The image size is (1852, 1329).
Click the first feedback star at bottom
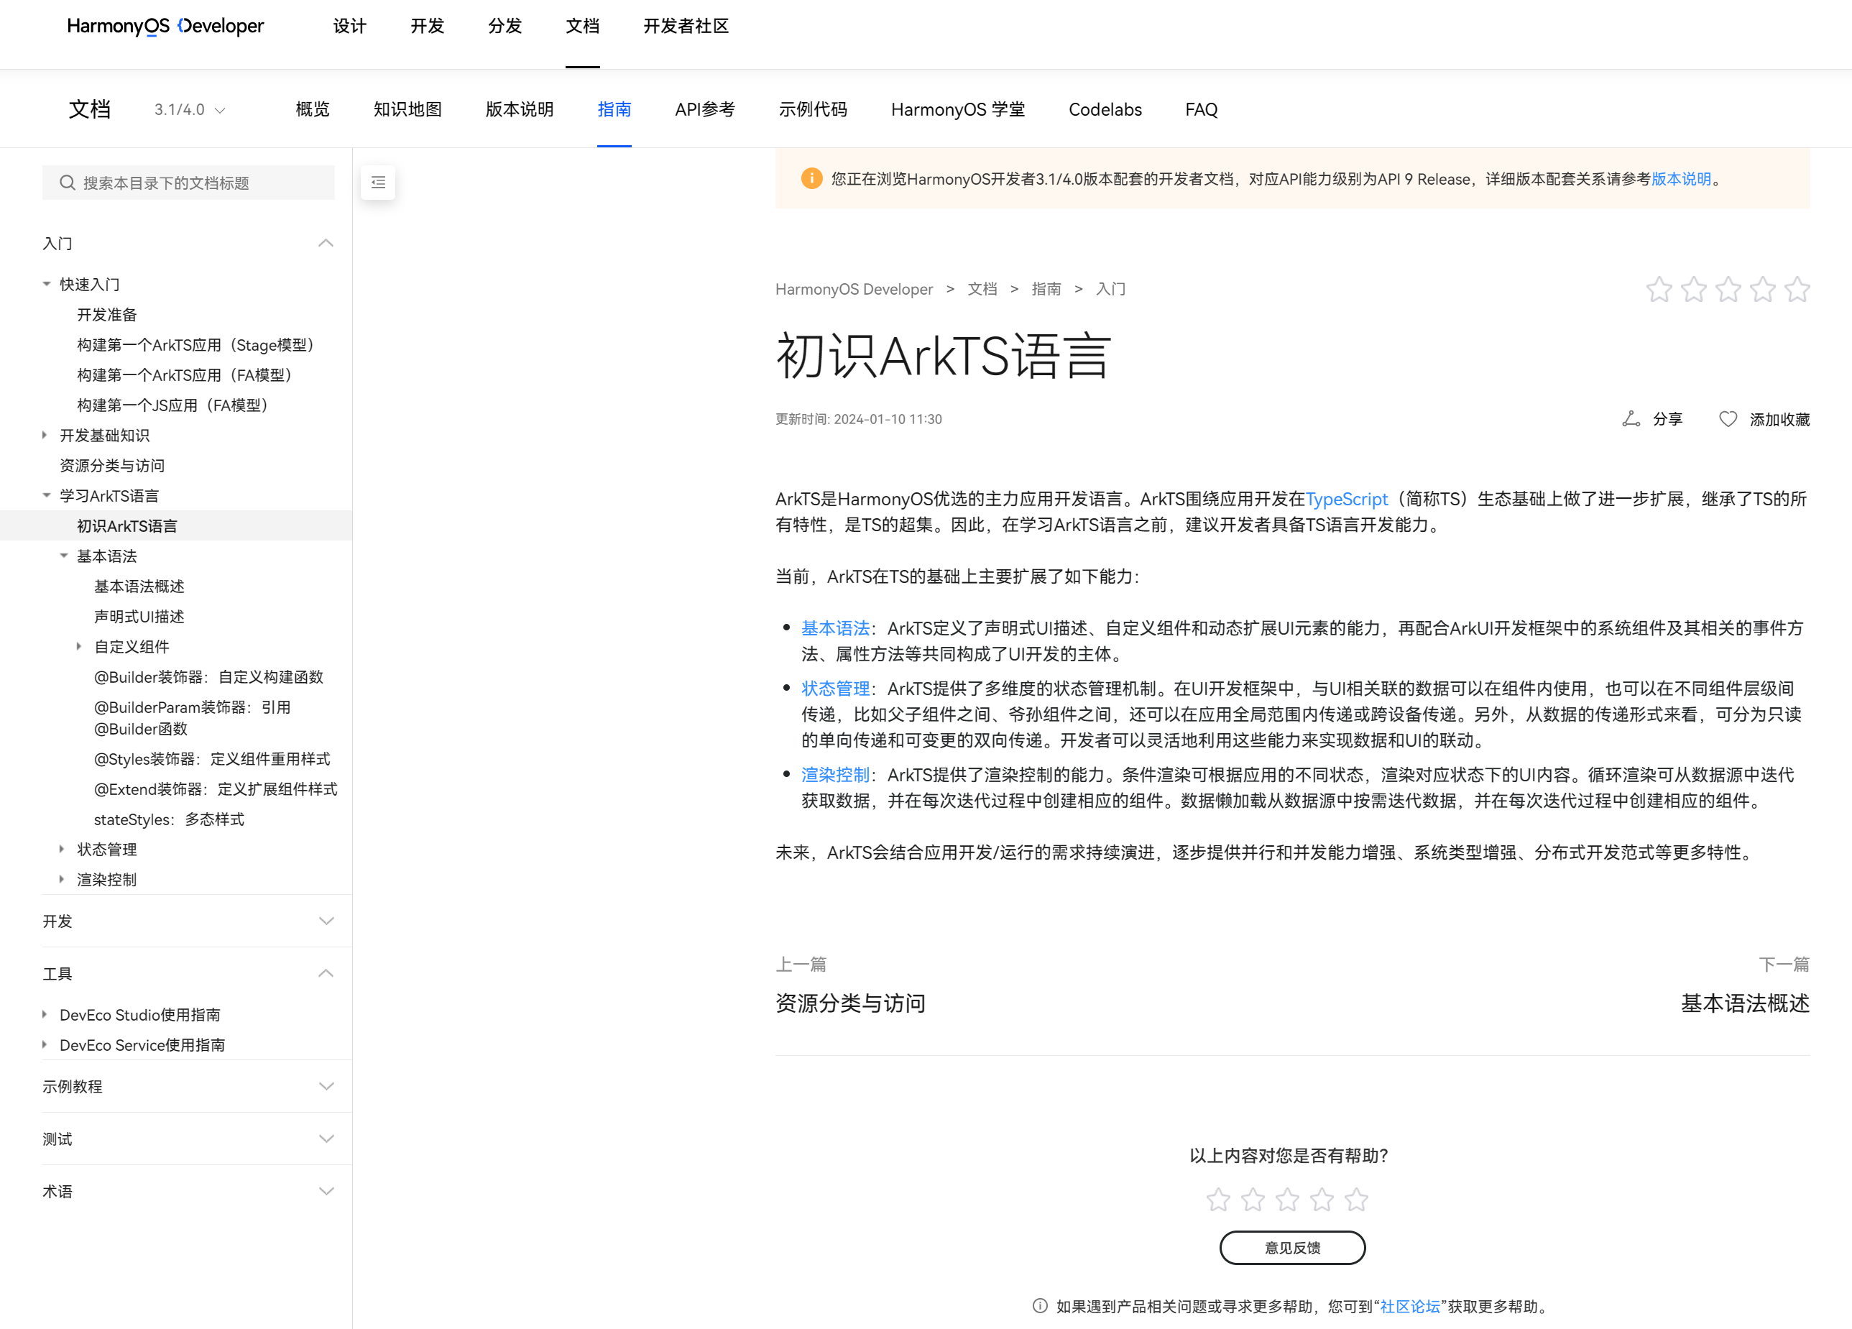(1217, 1199)
